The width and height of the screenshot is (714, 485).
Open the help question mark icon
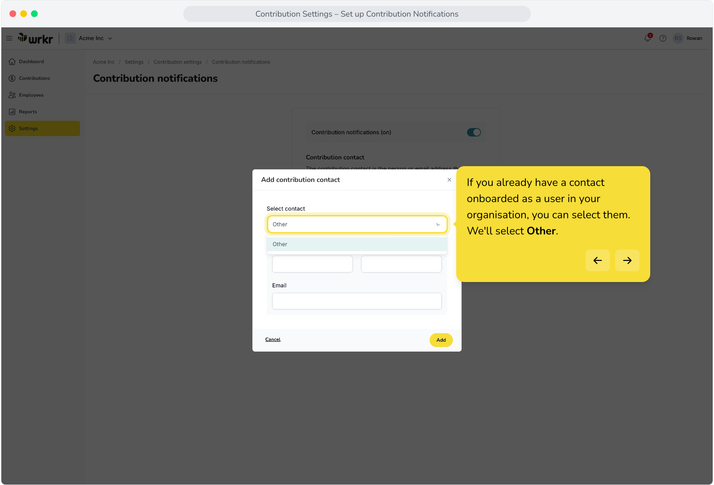[663, 38]
